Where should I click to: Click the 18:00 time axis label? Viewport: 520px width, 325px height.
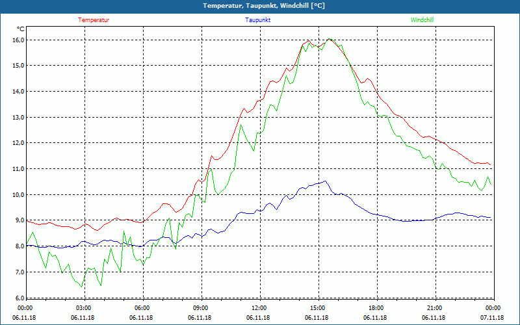point(377,308)
